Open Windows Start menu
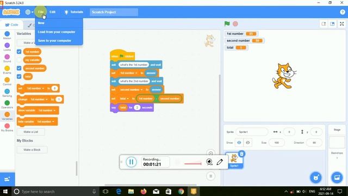348x196 pixels. (5, 191)
